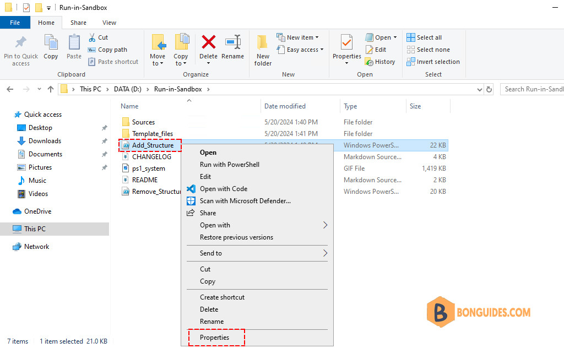Open the File tab
The image size is (564, 348).
click(15, 23)
